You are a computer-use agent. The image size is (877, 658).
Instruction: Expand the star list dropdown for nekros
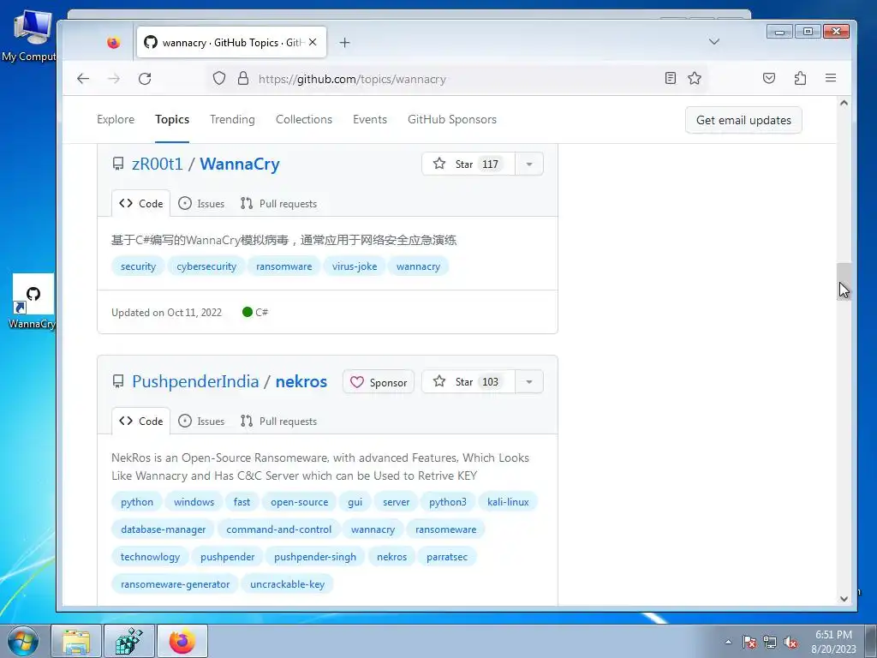[529, 381]
